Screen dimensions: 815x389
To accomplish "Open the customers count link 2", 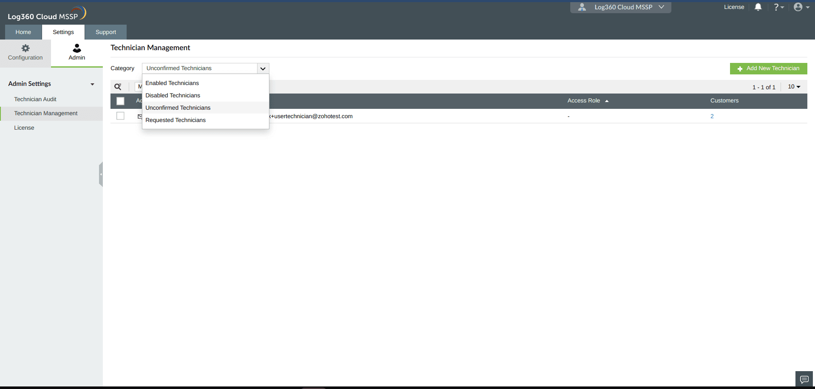I will pos(712,116).
